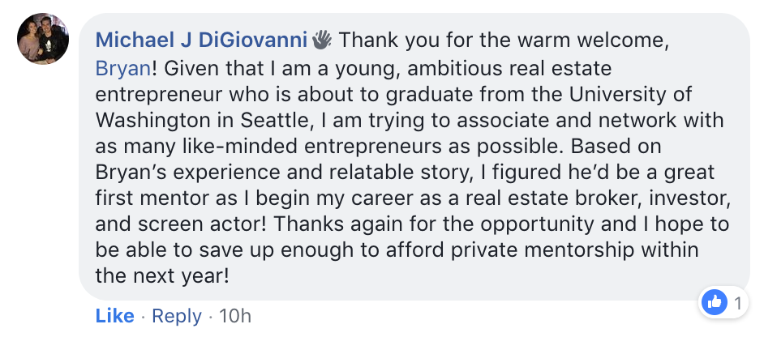Follow the Bryan mention link
764x337 pixels.
[x=122, y=69]
